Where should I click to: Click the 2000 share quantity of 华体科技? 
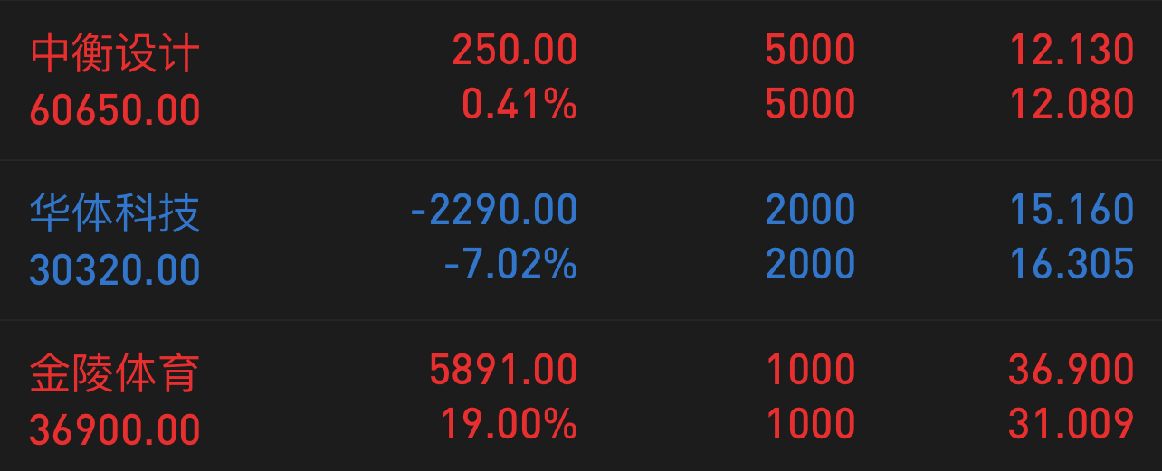[x=810, y=210]
